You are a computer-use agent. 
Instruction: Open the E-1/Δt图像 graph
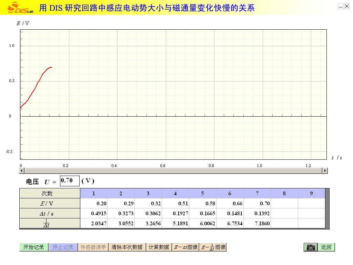(213, 247)
